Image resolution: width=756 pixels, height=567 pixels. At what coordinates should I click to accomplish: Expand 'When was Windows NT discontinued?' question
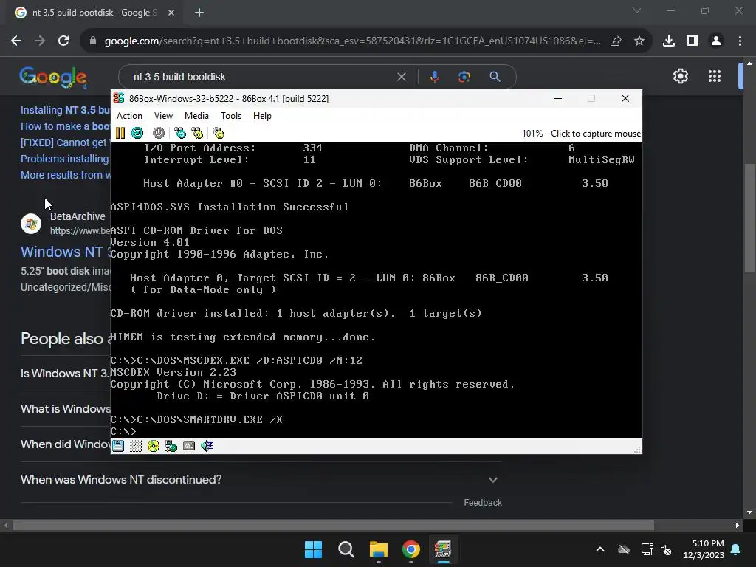pyautogui.click(x=261, y=480)
